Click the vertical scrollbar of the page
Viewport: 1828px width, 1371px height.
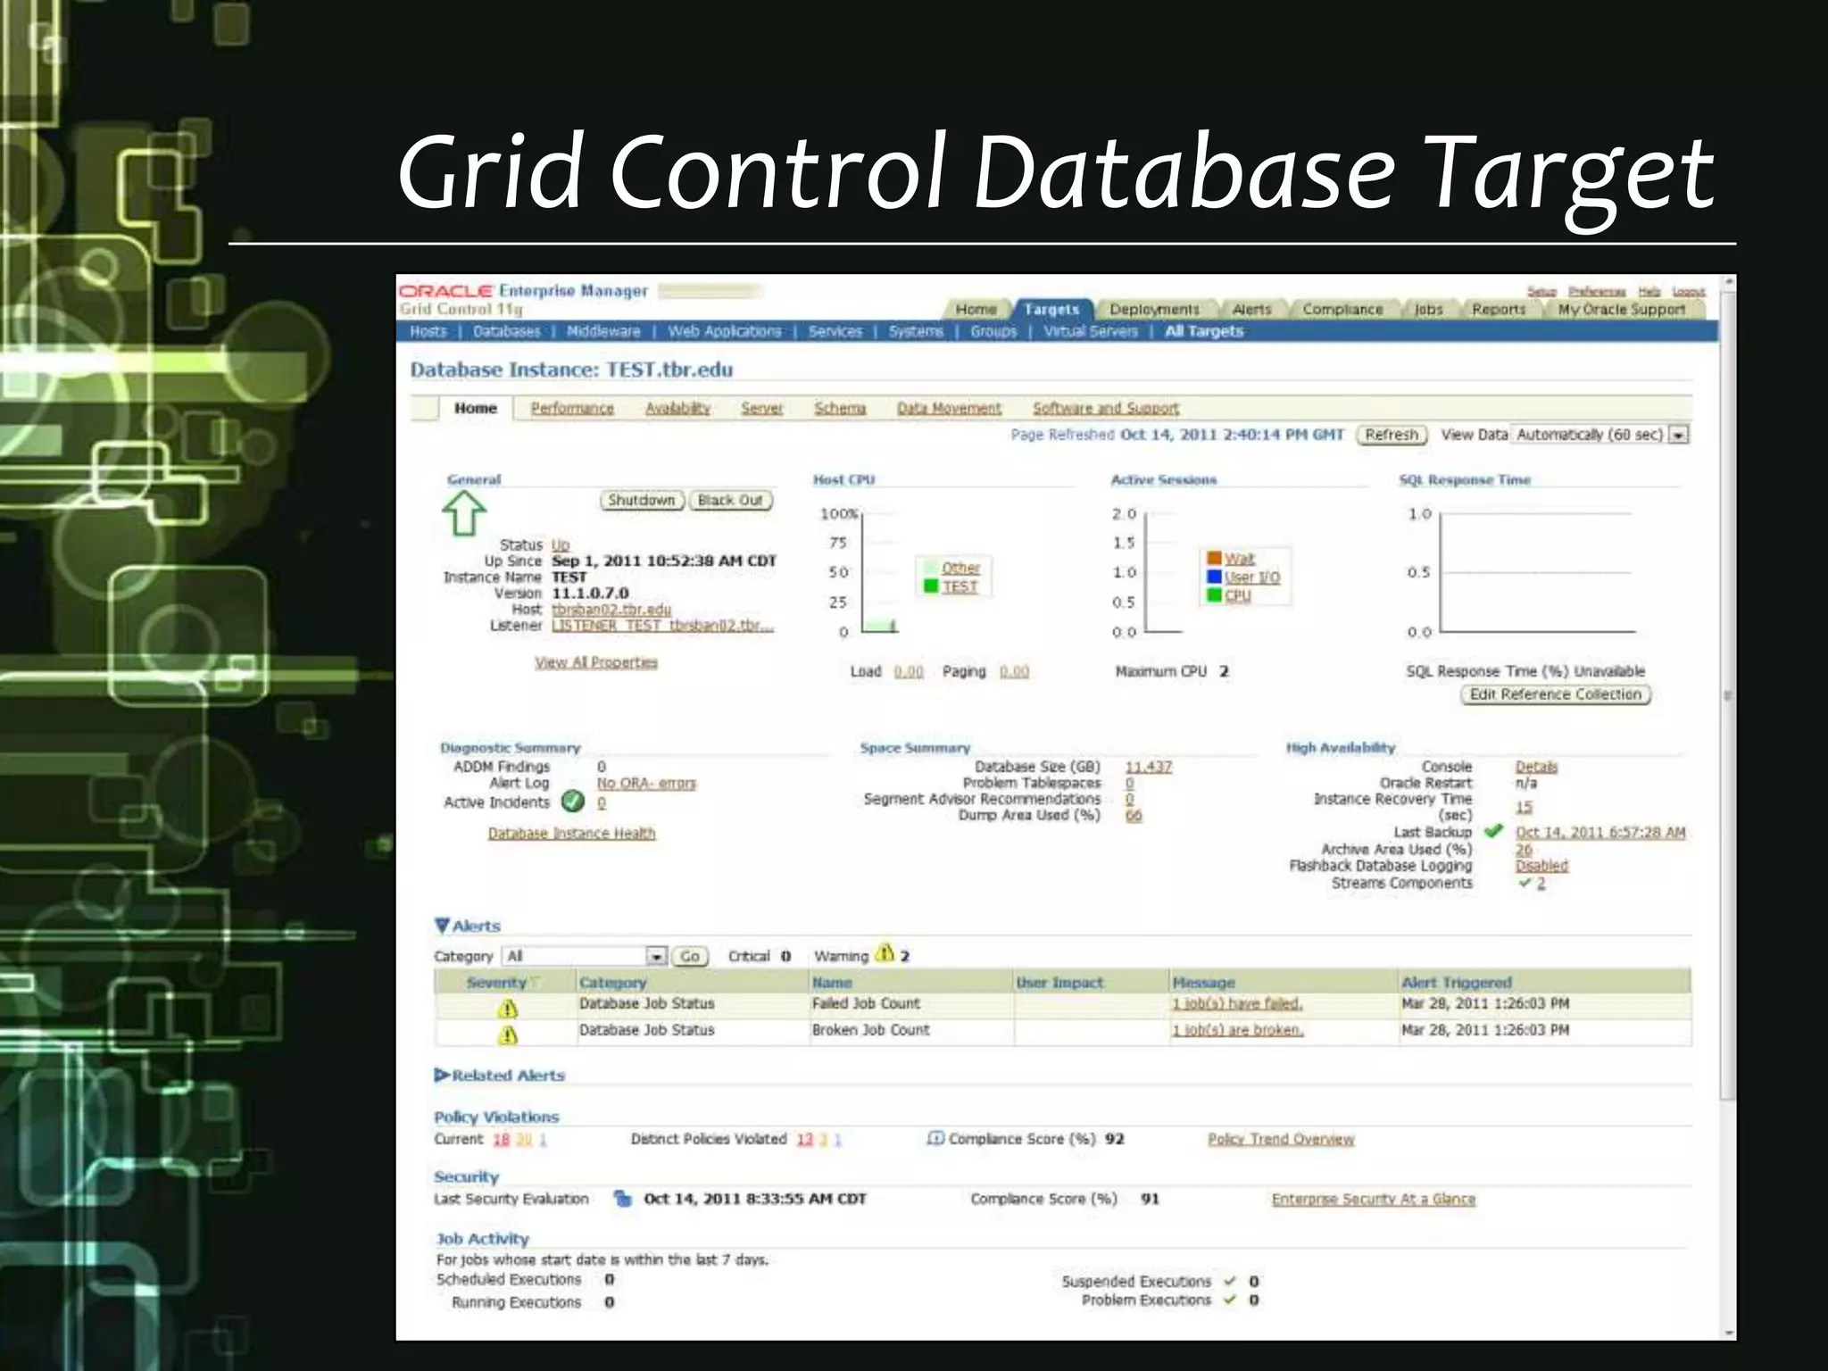(1728, 696)
